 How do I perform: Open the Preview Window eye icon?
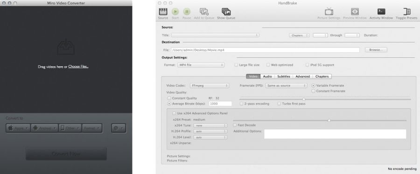355,12
